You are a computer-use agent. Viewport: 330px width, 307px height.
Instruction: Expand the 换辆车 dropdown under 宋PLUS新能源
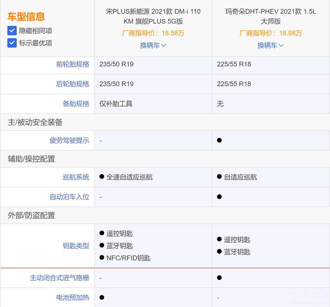153,45
